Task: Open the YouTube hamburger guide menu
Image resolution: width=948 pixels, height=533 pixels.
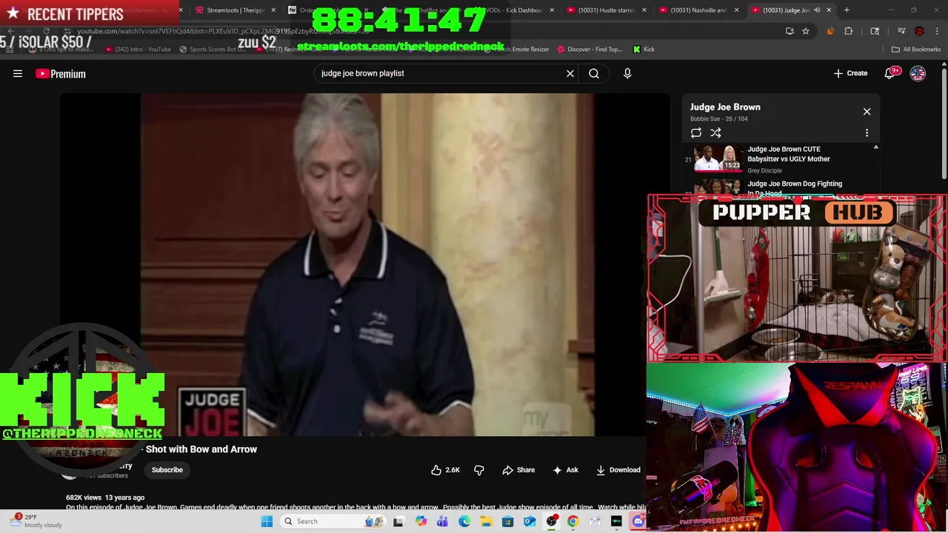Action: 18,73
